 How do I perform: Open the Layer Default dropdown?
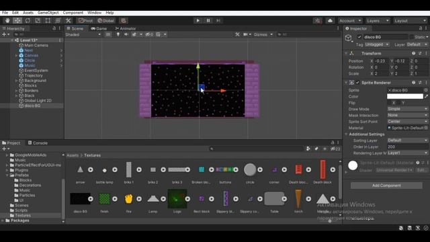417,44
